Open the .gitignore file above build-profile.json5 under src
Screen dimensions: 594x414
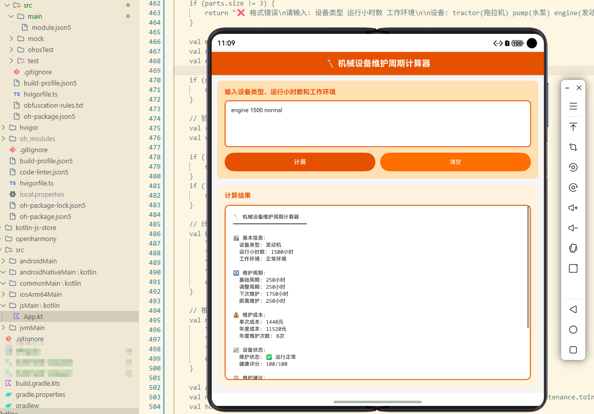point(37,72)
